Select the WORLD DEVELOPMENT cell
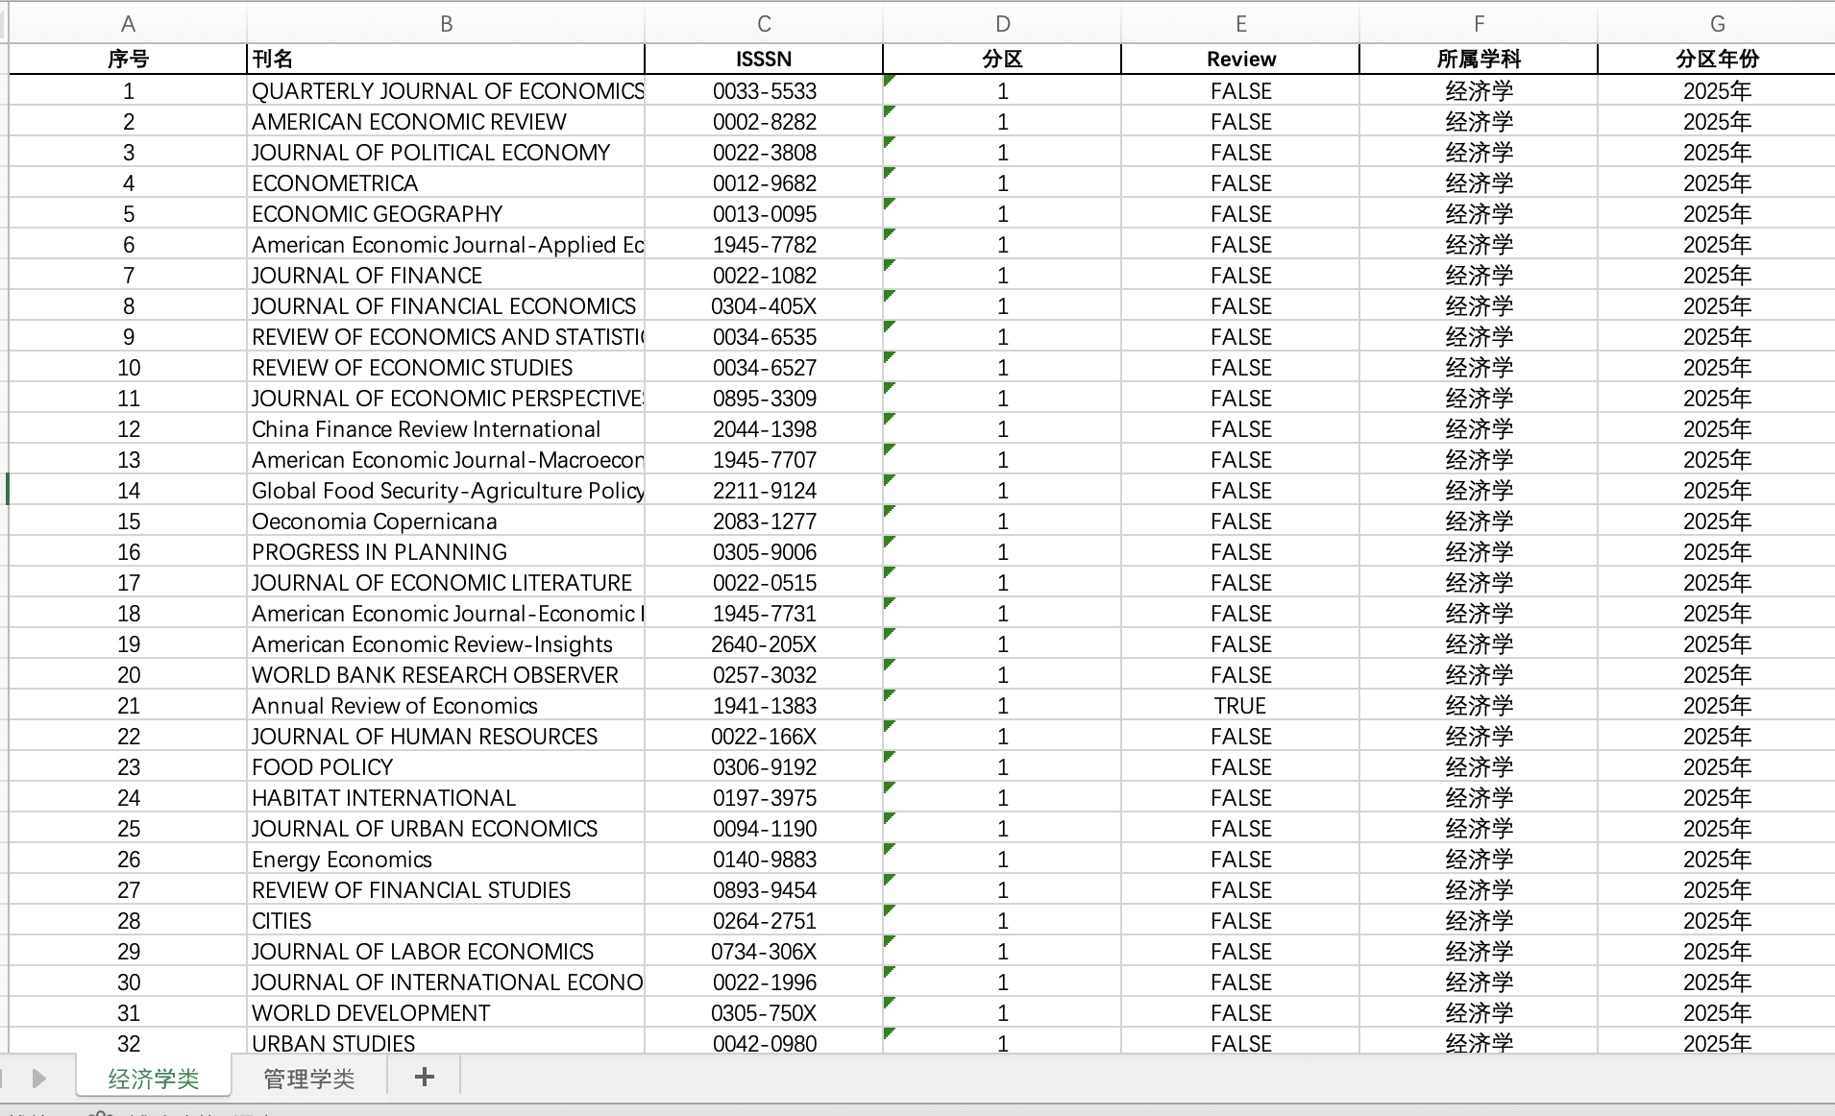Screen dimensions: 1835x1116 446,1012
